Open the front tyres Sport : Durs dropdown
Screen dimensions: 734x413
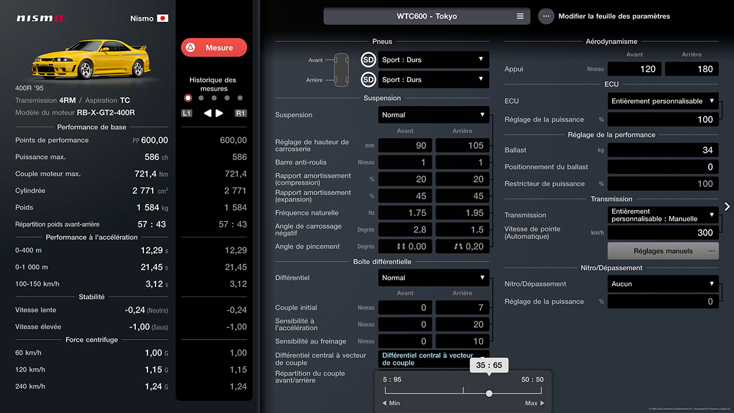click(x=434, y=60)
